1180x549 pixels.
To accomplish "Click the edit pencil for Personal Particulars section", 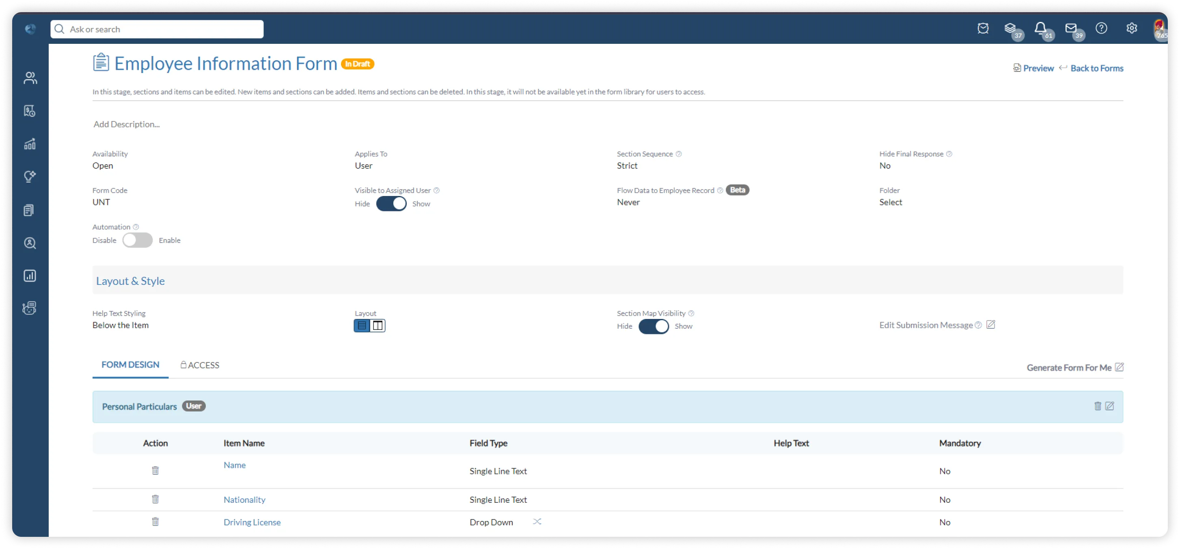I will 1109,406.
